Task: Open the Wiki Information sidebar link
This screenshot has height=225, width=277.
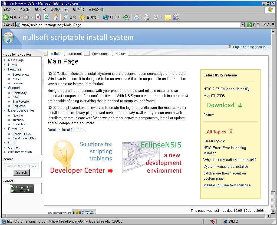Action: (x=20, y=152)
